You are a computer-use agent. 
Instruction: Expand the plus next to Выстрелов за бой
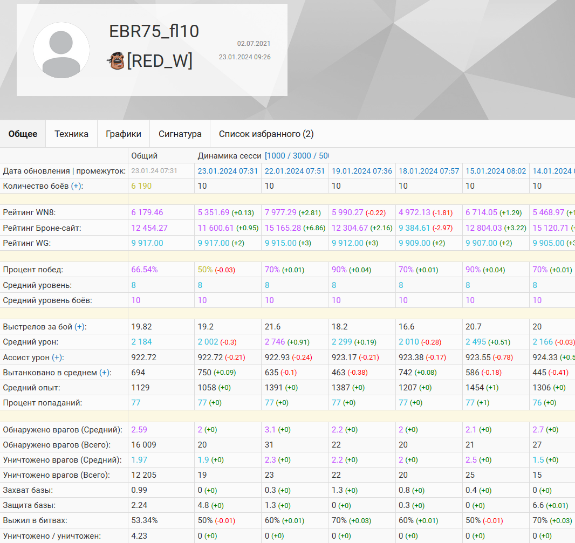point(80,327)
